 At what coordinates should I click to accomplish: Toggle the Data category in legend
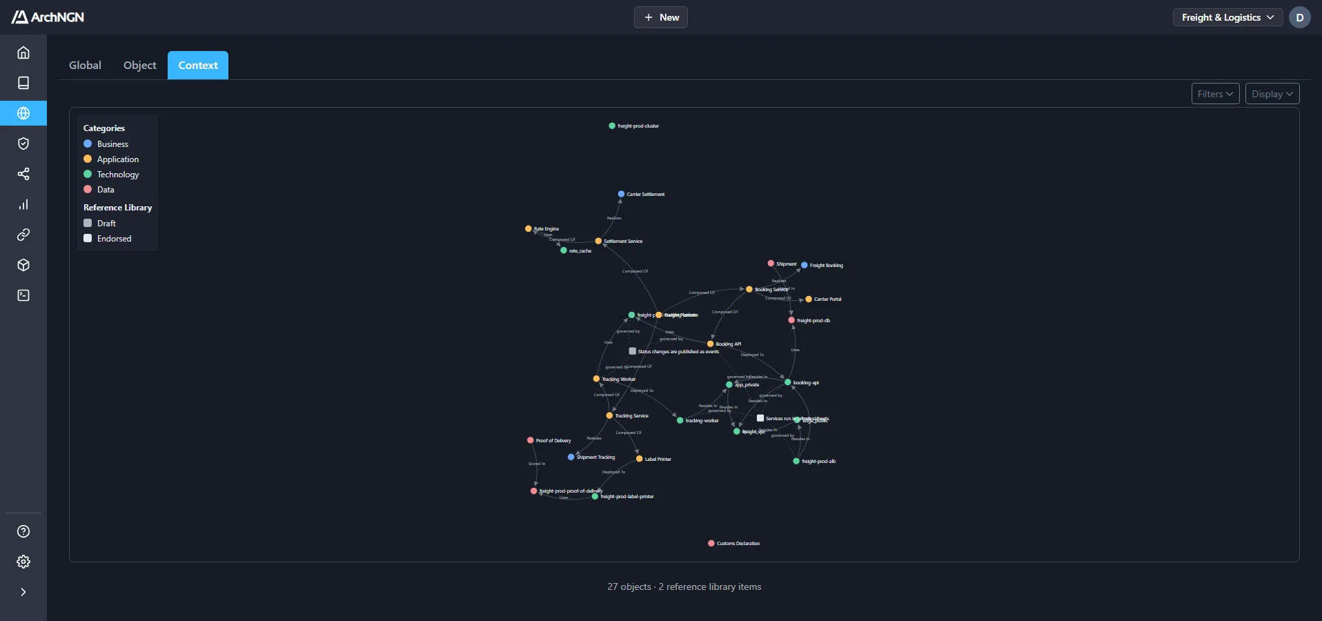(99, 190)
